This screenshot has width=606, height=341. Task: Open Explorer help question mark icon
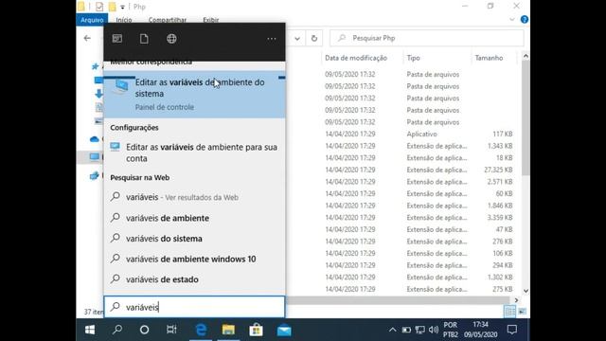pyautogui.click(x=525, y=19)
